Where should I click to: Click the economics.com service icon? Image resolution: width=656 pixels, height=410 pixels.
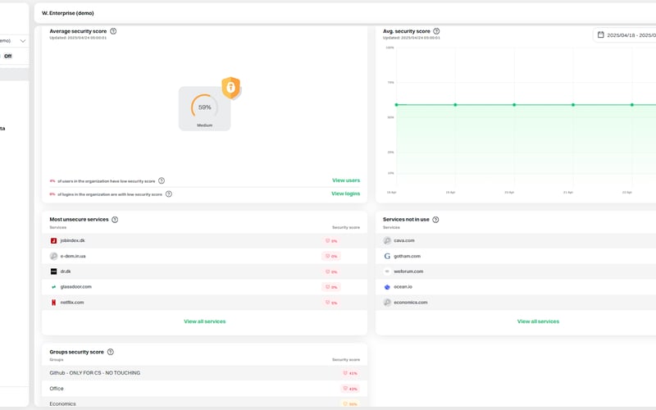coord(387,302)
